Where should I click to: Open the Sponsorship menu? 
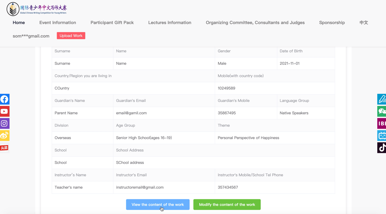click(332, 23)
